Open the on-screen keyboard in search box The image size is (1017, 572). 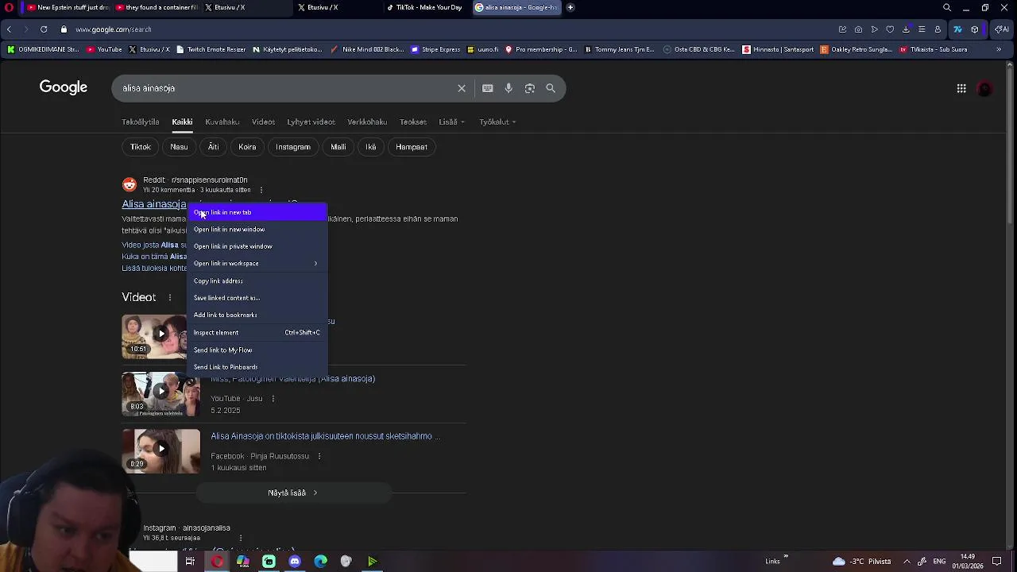pos(488,88)
